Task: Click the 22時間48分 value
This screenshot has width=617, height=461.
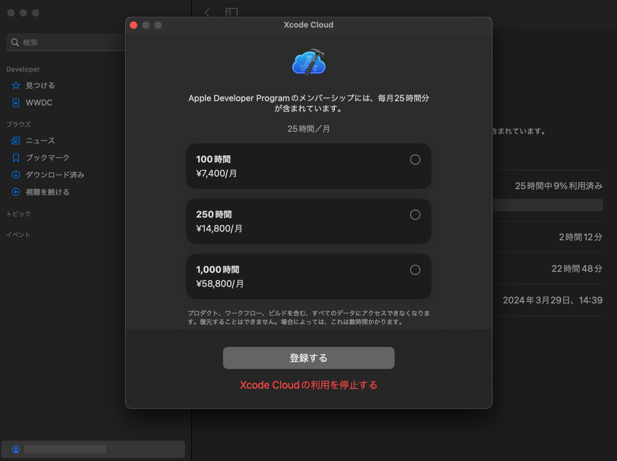Action: (x=577, y=269)
